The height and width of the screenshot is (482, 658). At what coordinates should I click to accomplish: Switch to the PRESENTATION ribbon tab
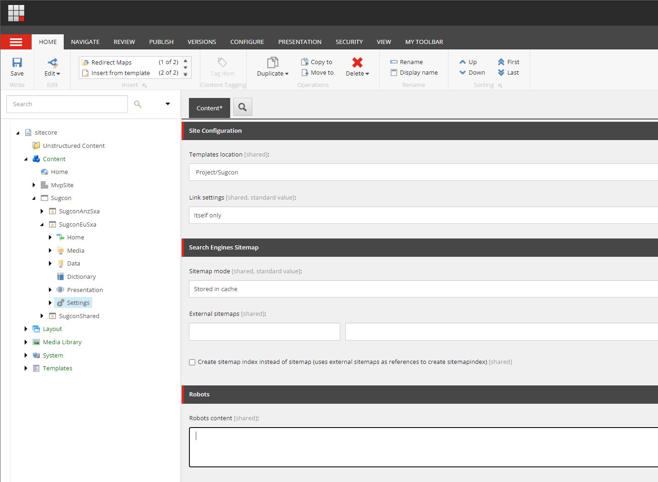point(300,42)
